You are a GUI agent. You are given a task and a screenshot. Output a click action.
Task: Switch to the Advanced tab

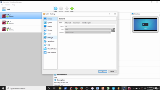pyautogui.click(x=68, y=23)
